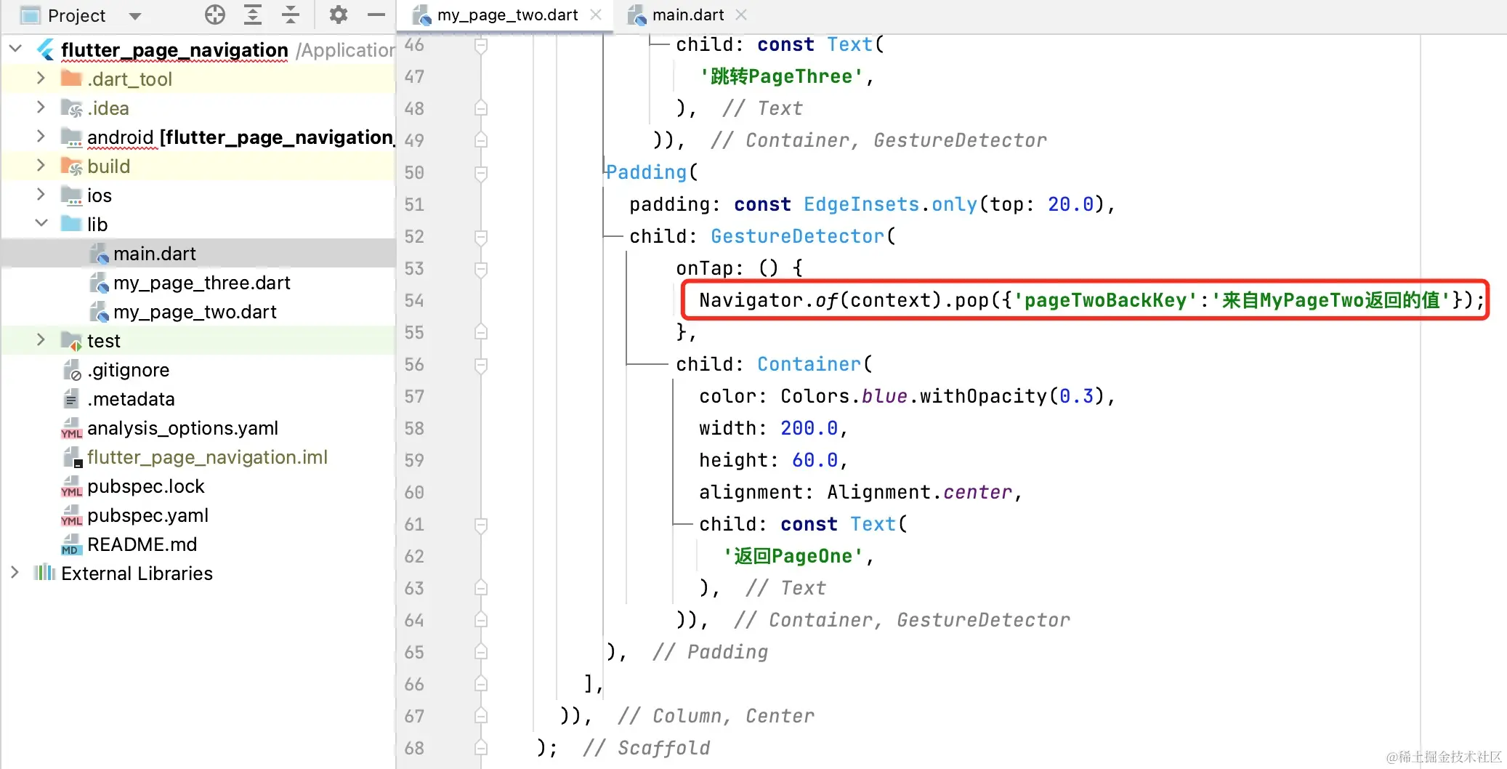
Task: Toggle fold end marker at line 55
Action: pyautogui.click(x=480, y=332)
